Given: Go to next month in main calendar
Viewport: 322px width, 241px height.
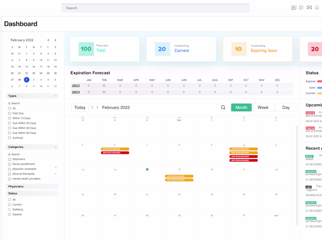Looking at the screenshot, I should (x=98, y=107).
